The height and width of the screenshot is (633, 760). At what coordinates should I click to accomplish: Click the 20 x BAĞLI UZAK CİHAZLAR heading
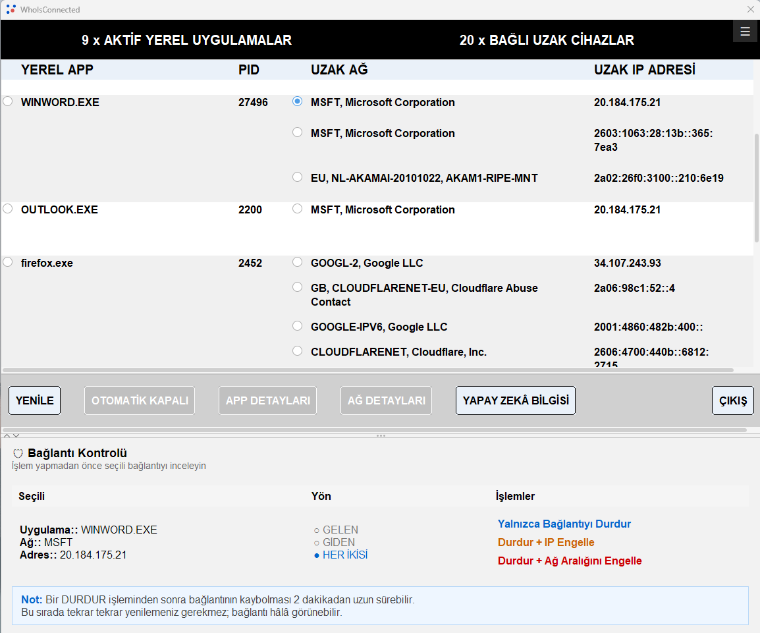pos(547,40)
